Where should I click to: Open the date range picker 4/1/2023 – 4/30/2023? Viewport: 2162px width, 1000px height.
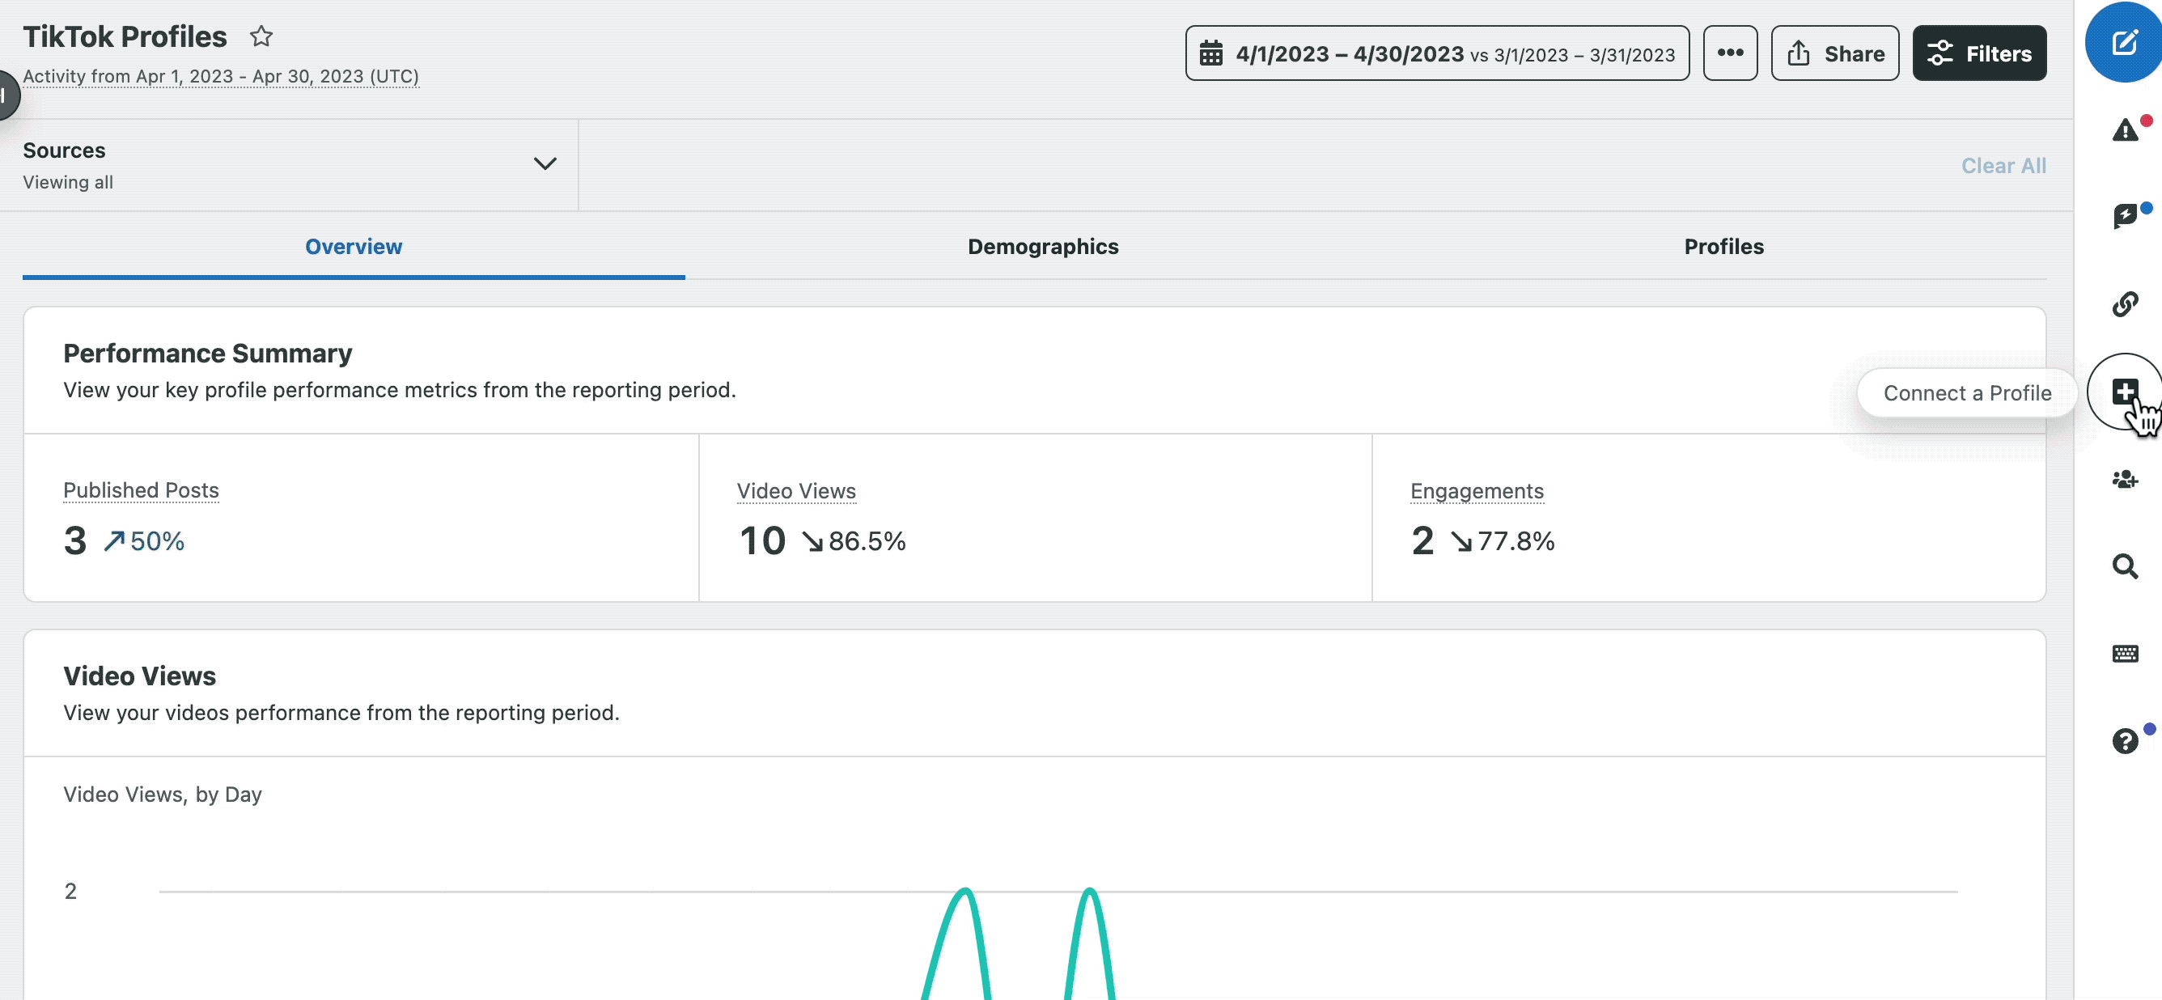pyautogui.click(x=1437, y=53)
